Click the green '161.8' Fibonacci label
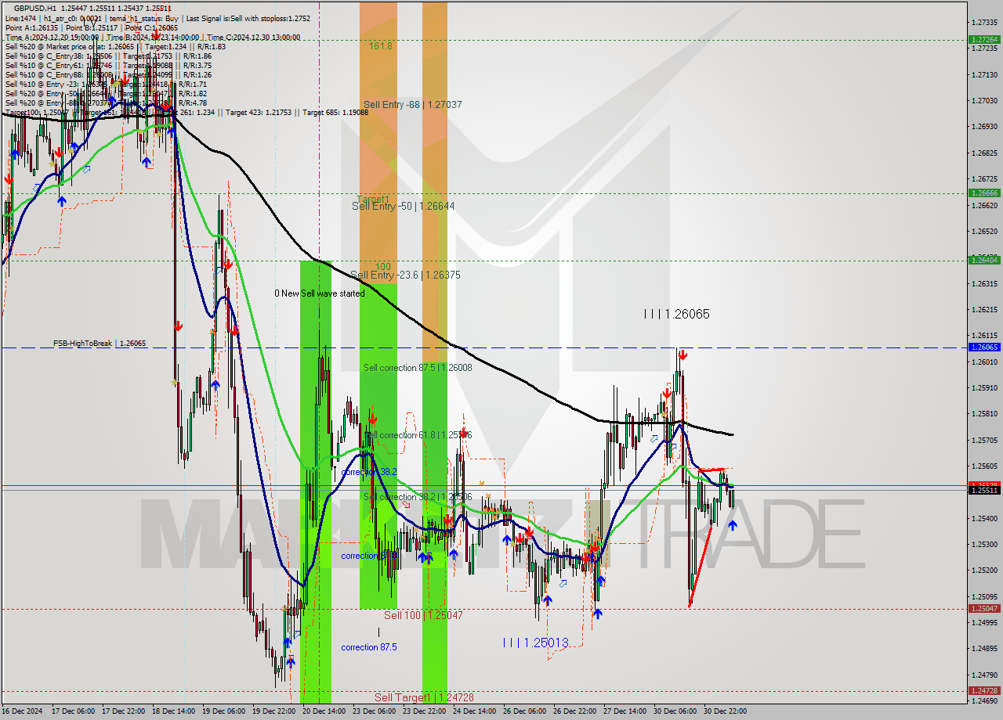The width and height of the screenshot is (1003, 720). 381,46
